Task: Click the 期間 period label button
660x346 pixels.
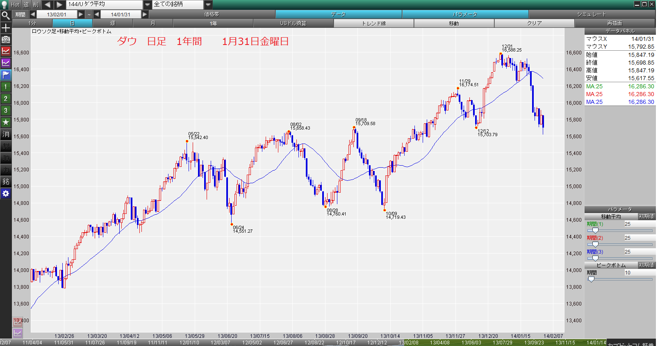Action: click(20, 14)
